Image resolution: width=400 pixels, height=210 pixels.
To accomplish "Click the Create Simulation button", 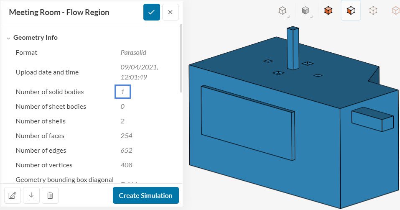I will click(145, 195).
